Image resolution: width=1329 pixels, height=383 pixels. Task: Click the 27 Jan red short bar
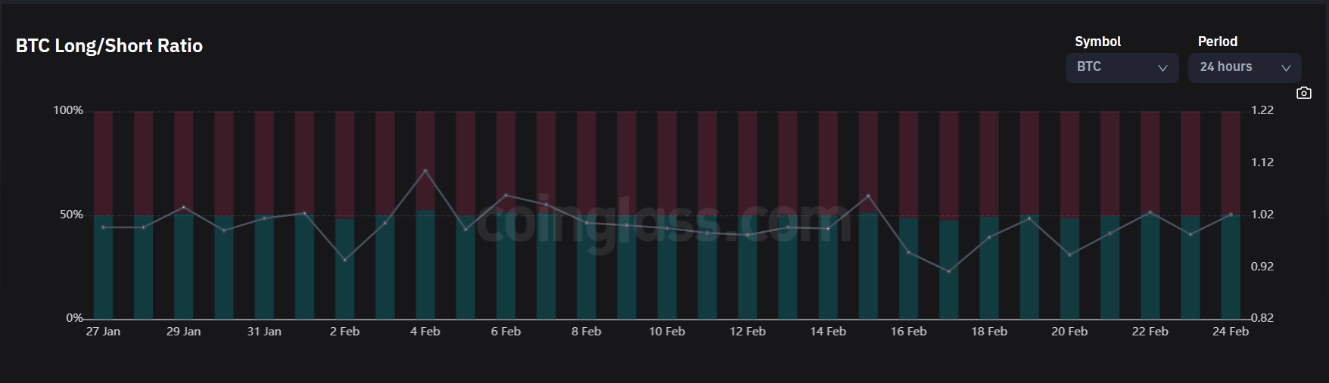(x=103, y=164)
